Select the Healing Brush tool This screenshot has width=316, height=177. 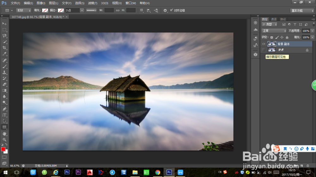pos(4,60)
